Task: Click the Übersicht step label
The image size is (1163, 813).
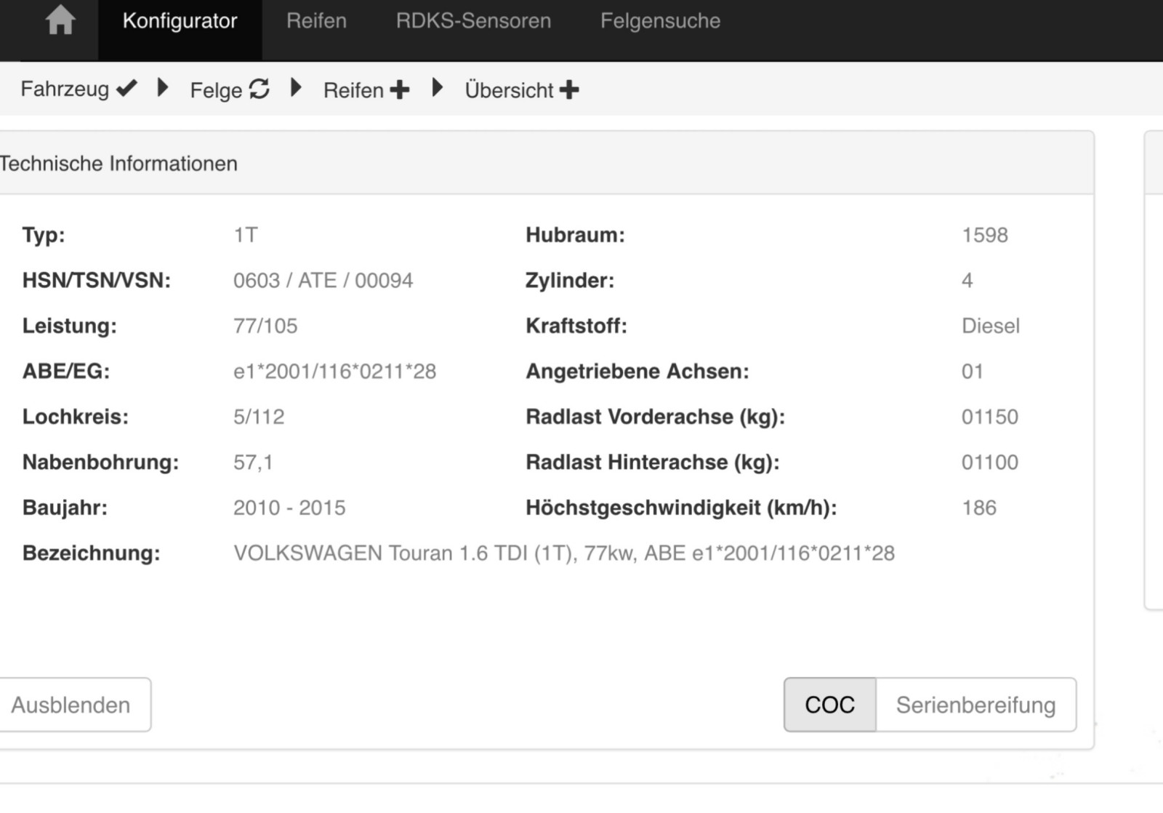Action: [509, 90]
